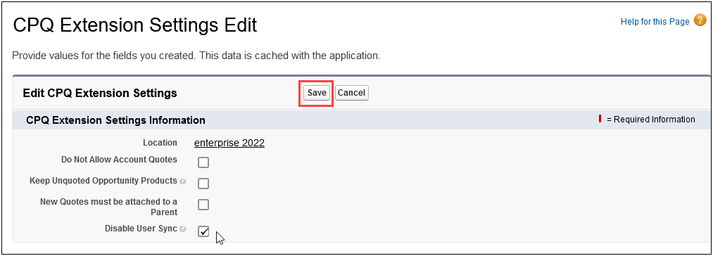
Task: Uncheck the Disable User Sync checkbox
Action: tap(203, 231)
